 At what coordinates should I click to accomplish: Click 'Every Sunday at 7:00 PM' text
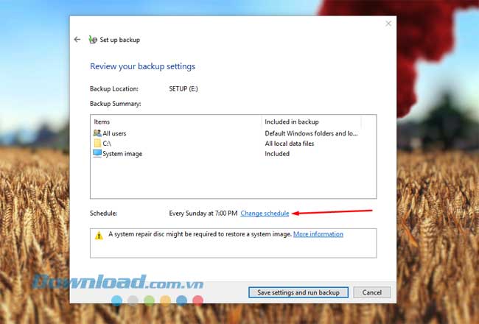[203, 213]
